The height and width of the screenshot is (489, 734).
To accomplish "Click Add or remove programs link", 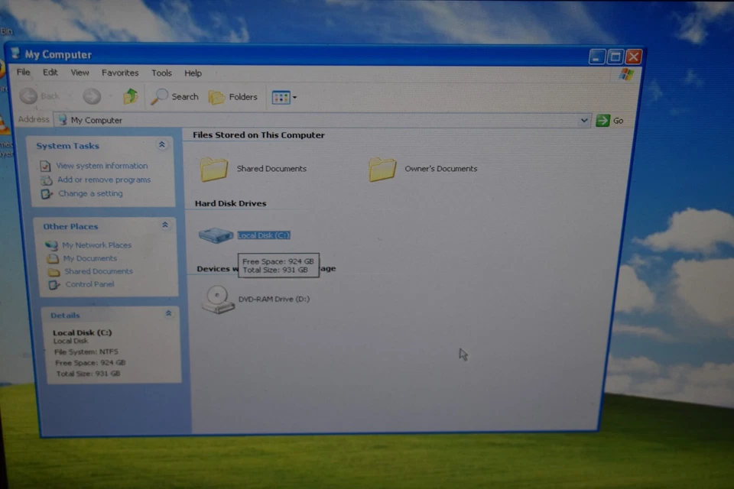I will [104, 180].
